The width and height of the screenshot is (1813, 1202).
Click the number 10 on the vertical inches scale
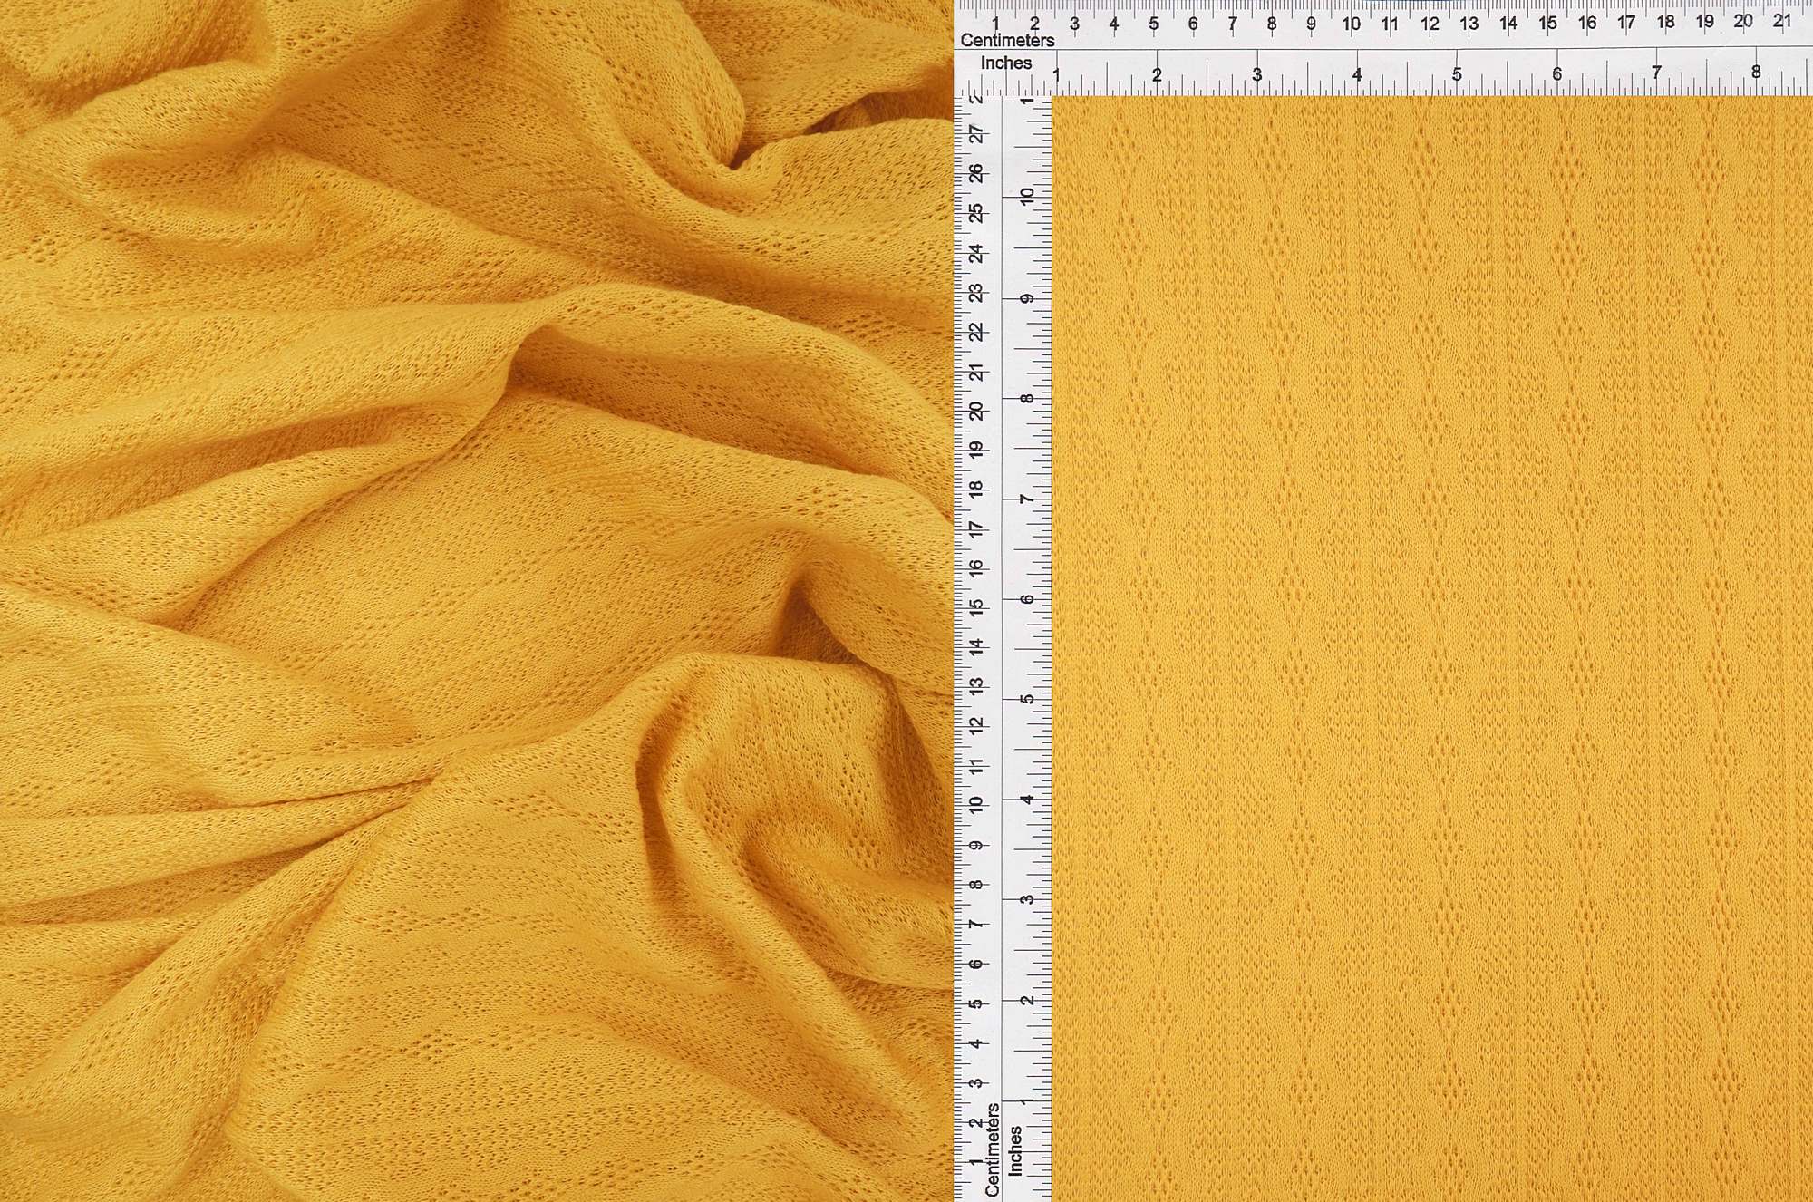(x=1025, y=198)
